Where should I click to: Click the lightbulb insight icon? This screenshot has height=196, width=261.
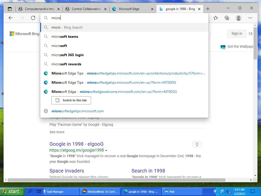click(197, 144)
